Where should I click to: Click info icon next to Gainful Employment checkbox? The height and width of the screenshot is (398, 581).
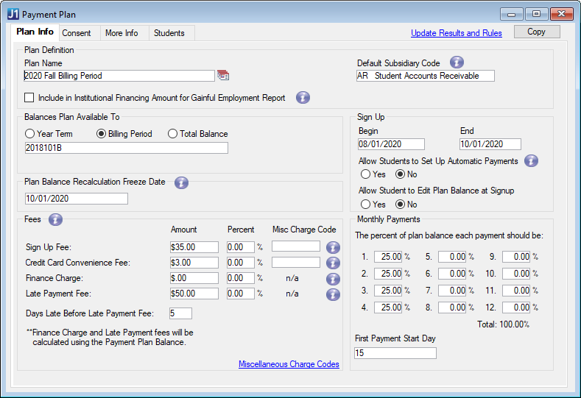(x=303, y=97)
